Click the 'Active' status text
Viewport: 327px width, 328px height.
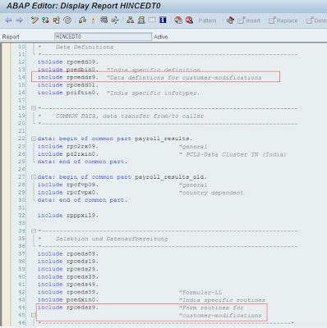(161, 37)
